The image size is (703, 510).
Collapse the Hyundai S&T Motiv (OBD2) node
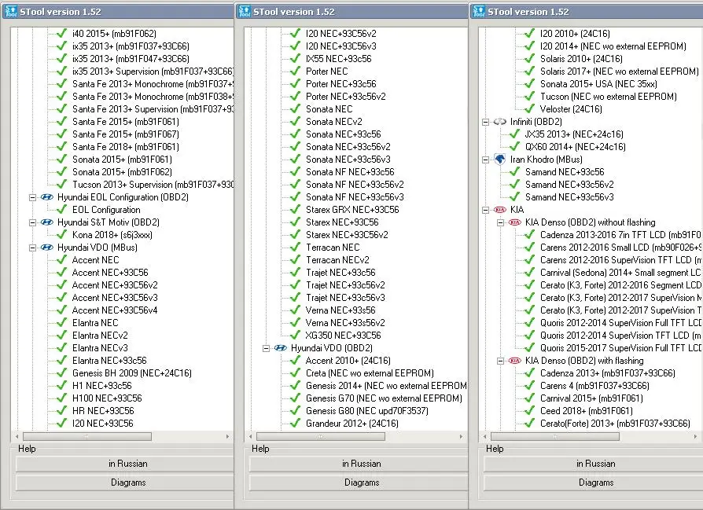pyautogui.click(x=32, y=222)
